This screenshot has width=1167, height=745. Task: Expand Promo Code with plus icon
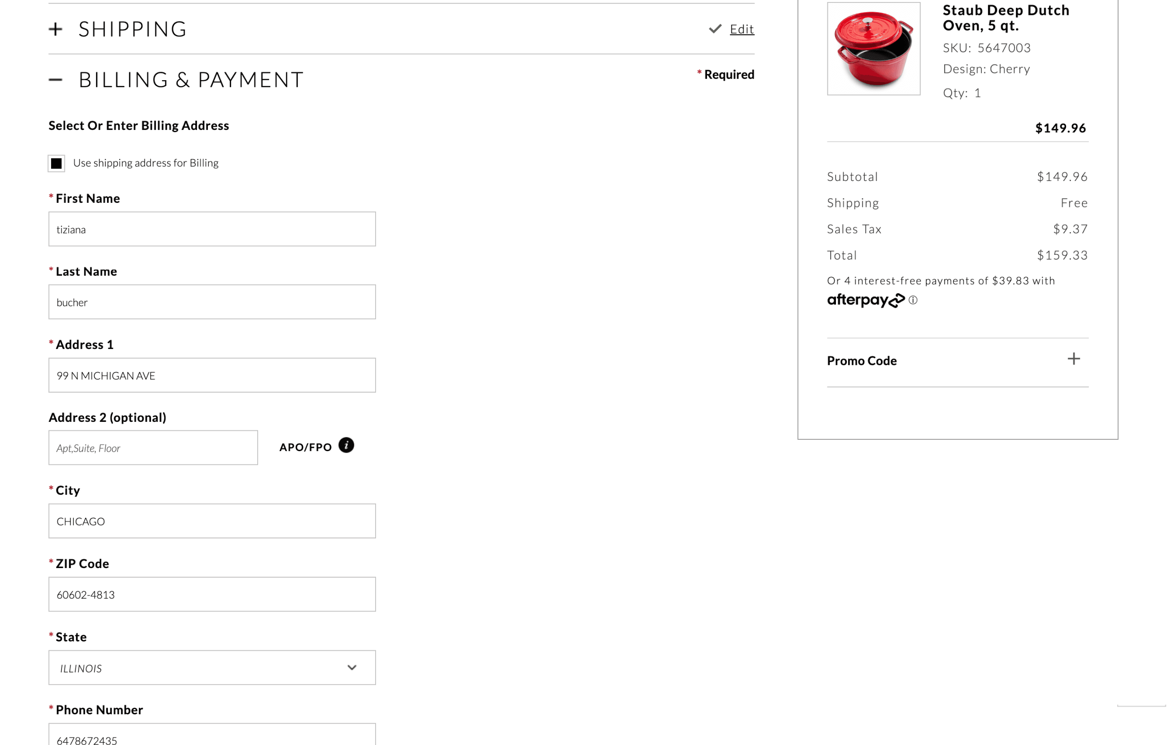1073,359
